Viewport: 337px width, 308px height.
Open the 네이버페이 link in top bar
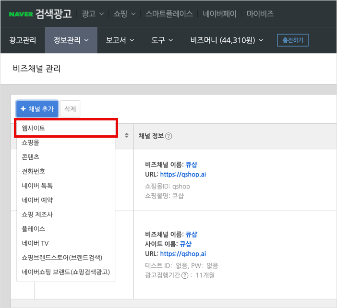pyautogui.click(x=219, y=14)
